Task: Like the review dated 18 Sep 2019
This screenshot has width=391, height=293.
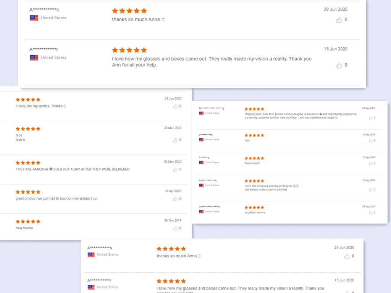Action: click(370, 141)
